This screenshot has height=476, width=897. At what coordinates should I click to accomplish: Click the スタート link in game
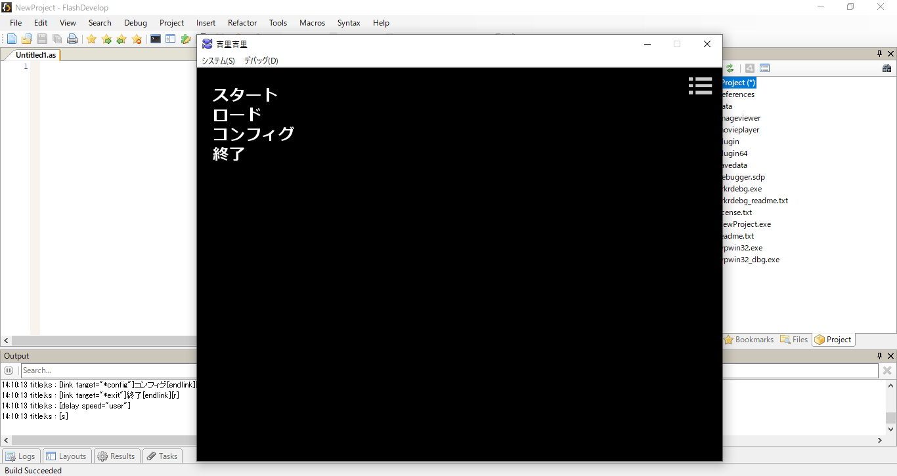(x=245, y=95)
